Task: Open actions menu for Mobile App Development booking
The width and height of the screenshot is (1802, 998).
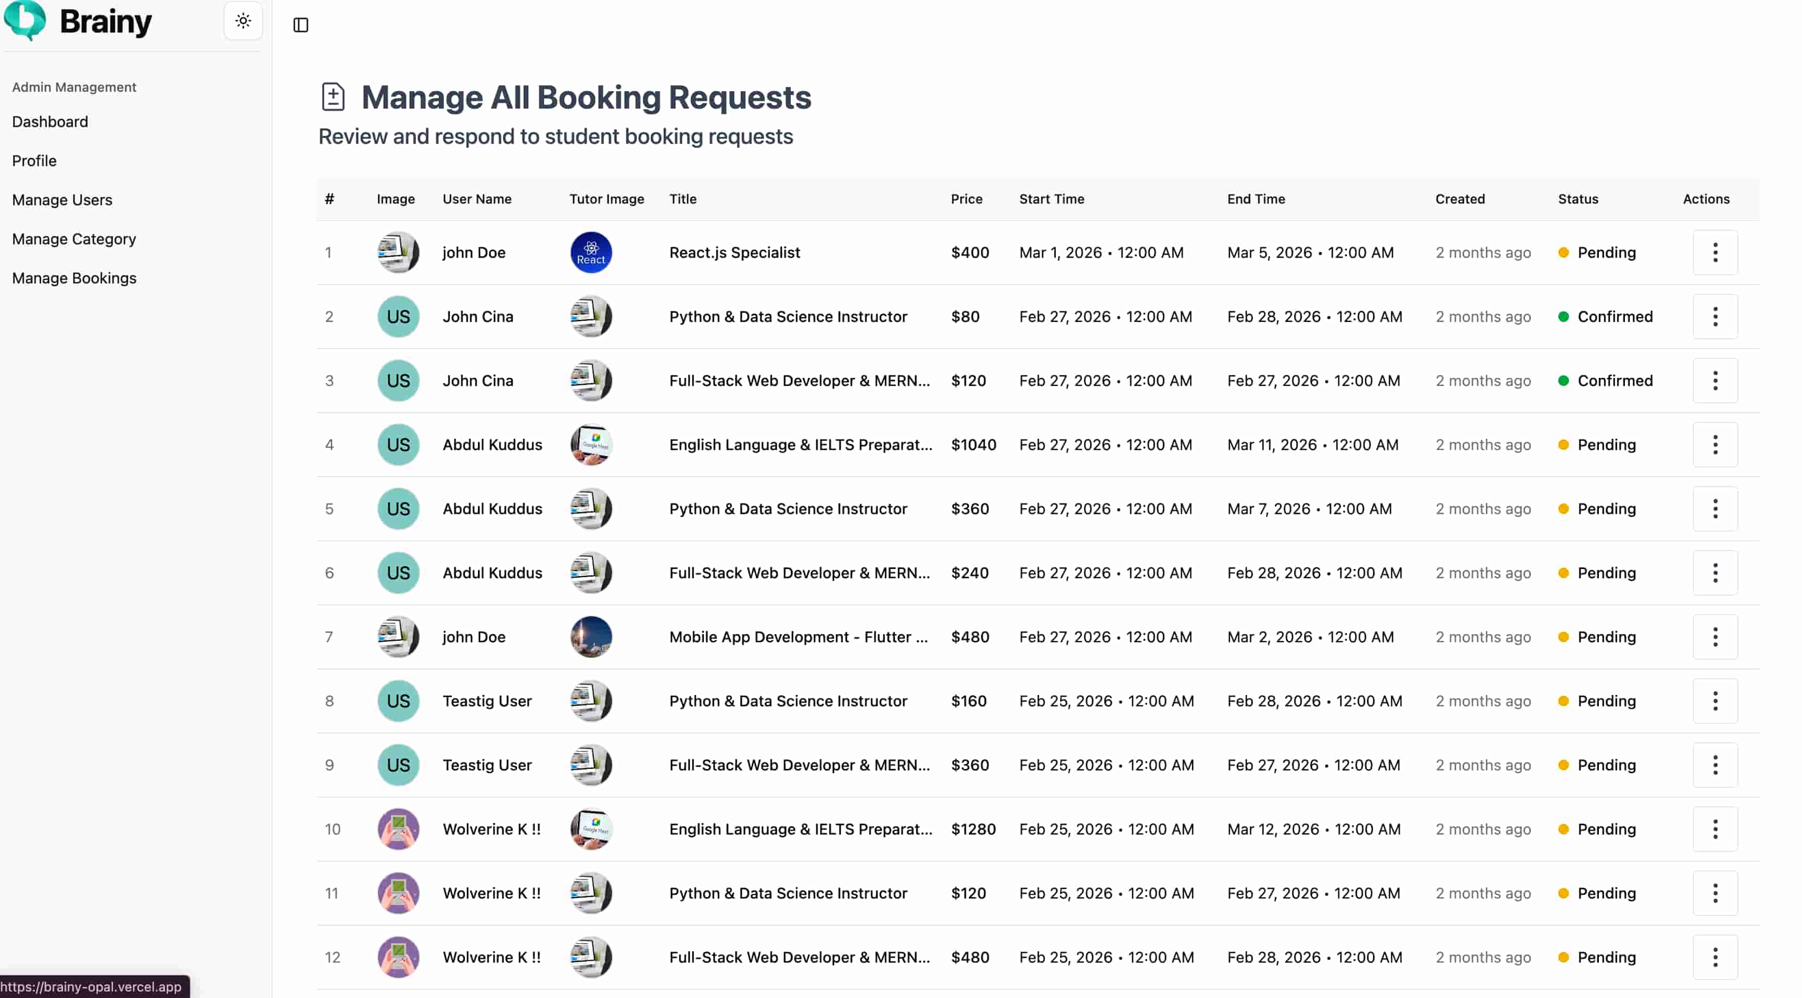Action: (x=1715, y=637)
